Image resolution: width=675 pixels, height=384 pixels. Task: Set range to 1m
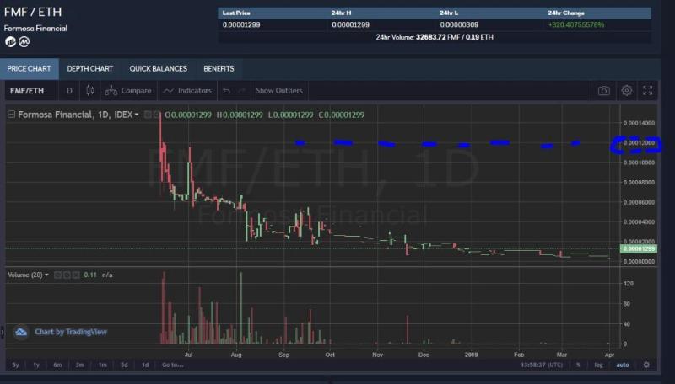pos(102,365)
